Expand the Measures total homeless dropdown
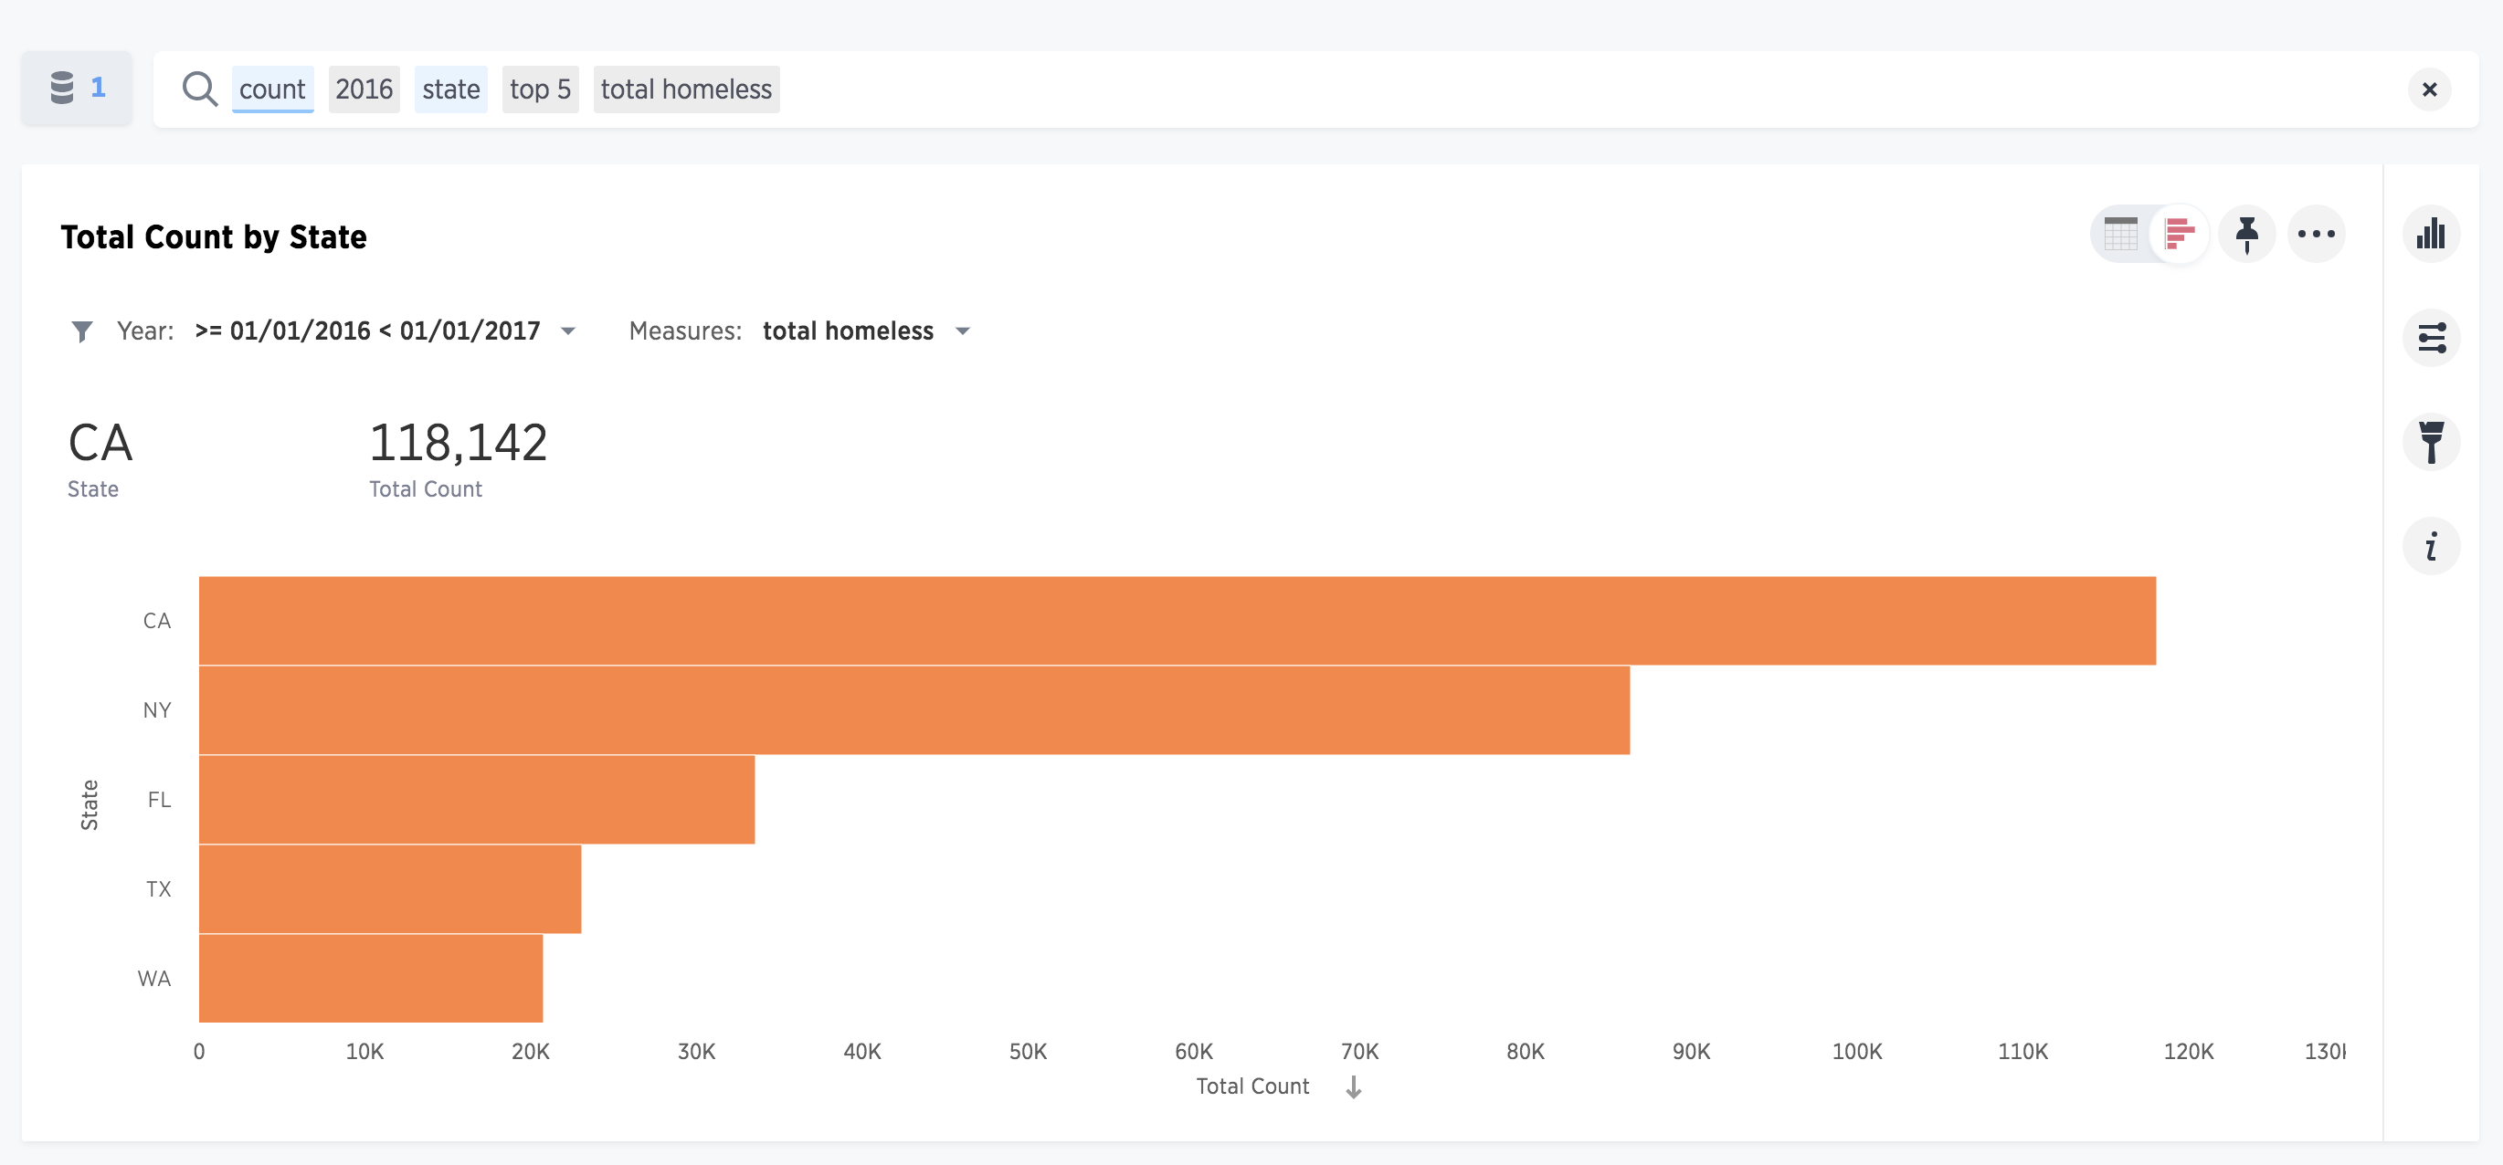Viewport: 2503px width, 1165px height. [963, 332]
